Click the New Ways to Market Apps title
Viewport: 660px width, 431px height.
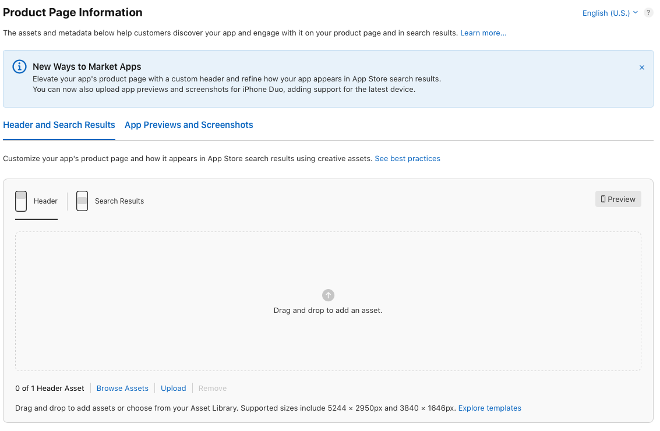coord(87,66)
